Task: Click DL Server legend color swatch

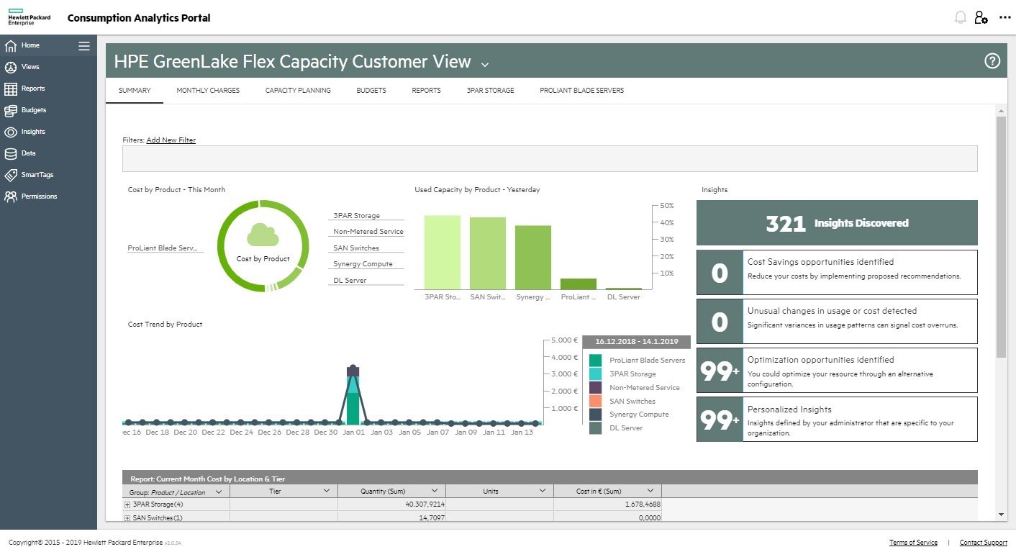Action: click(x=595, y=428)
